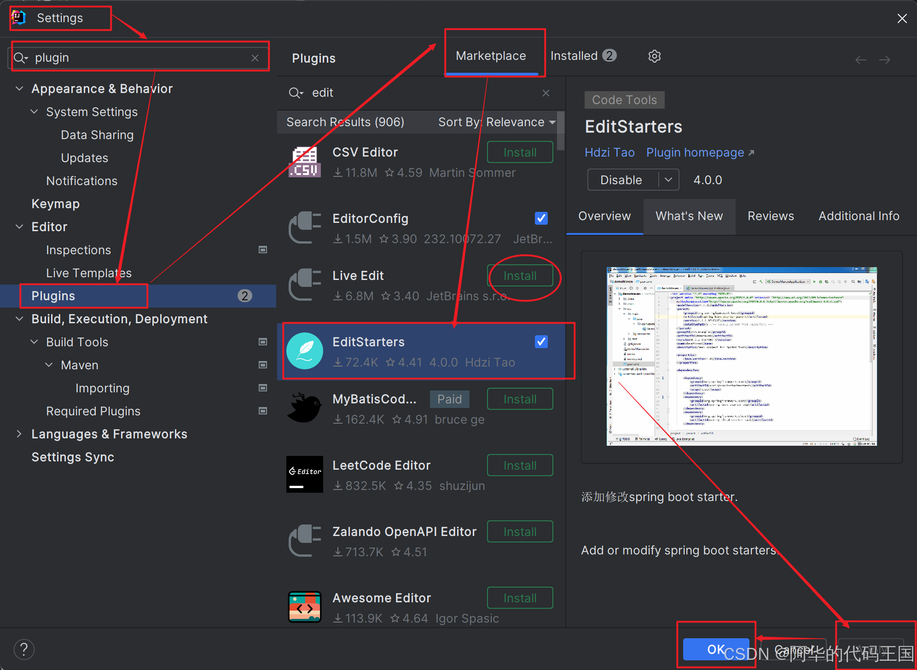Click the Plugins badge showing 2
The width and height of the screenshot is (917, 670).
[x=245, y=296]
